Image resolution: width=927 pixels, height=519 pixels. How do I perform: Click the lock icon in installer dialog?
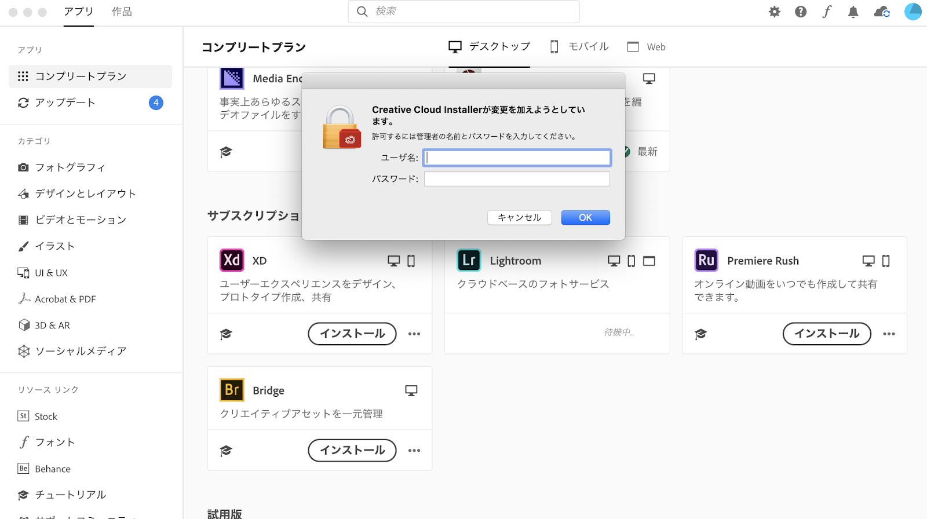[x=342, y=127]
